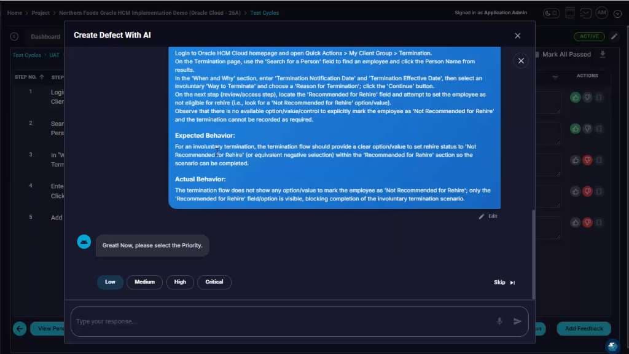Select Low priority
Viewport: 629px width, 354px height.
110,282
